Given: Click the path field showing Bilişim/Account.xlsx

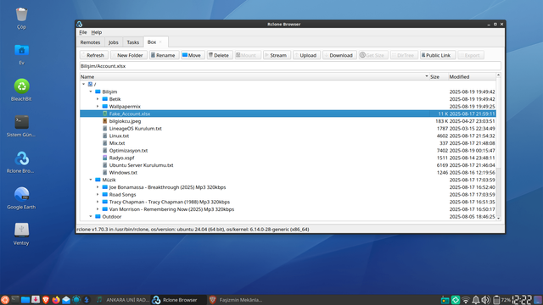Looking at the screenshot, I should click(290, 66).
